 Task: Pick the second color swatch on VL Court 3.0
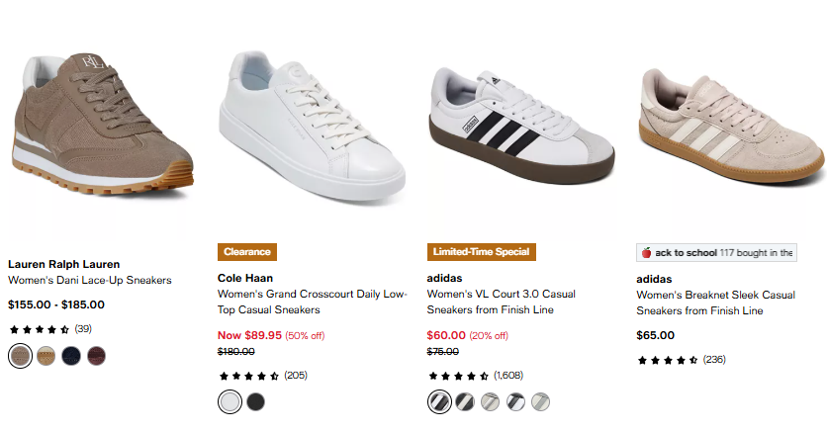pos(464,401)
